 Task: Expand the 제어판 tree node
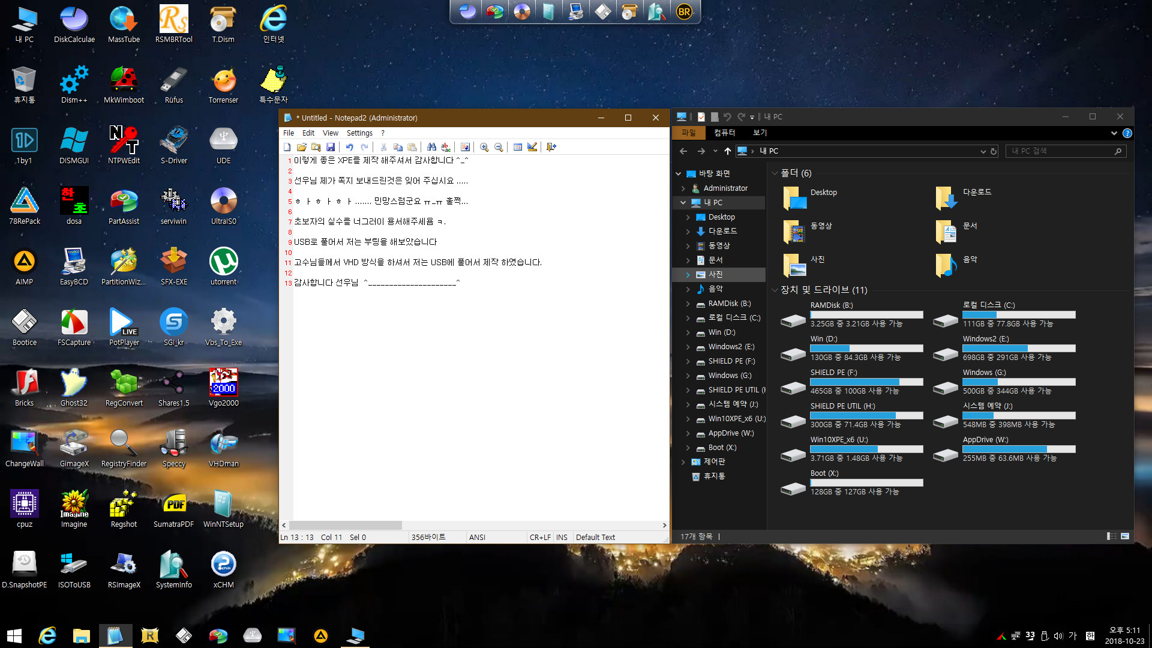(683, 462)
